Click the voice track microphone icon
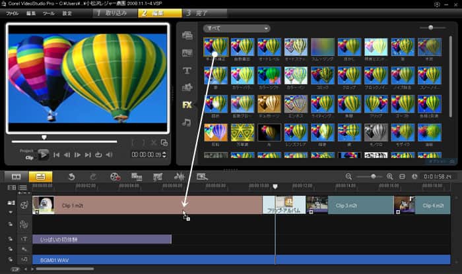The width and height of the screenshot is (462, 274). click(24, 250)
